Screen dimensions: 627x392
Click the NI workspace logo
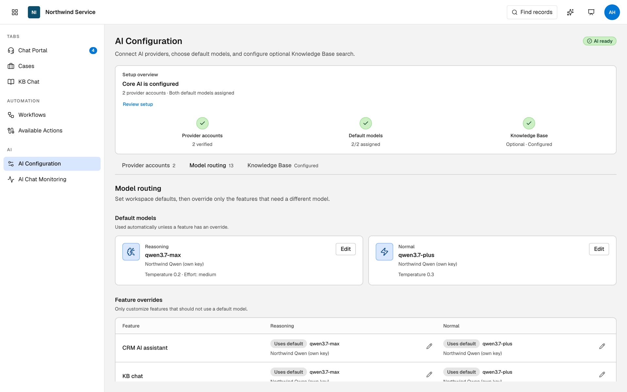click(34, 12)
